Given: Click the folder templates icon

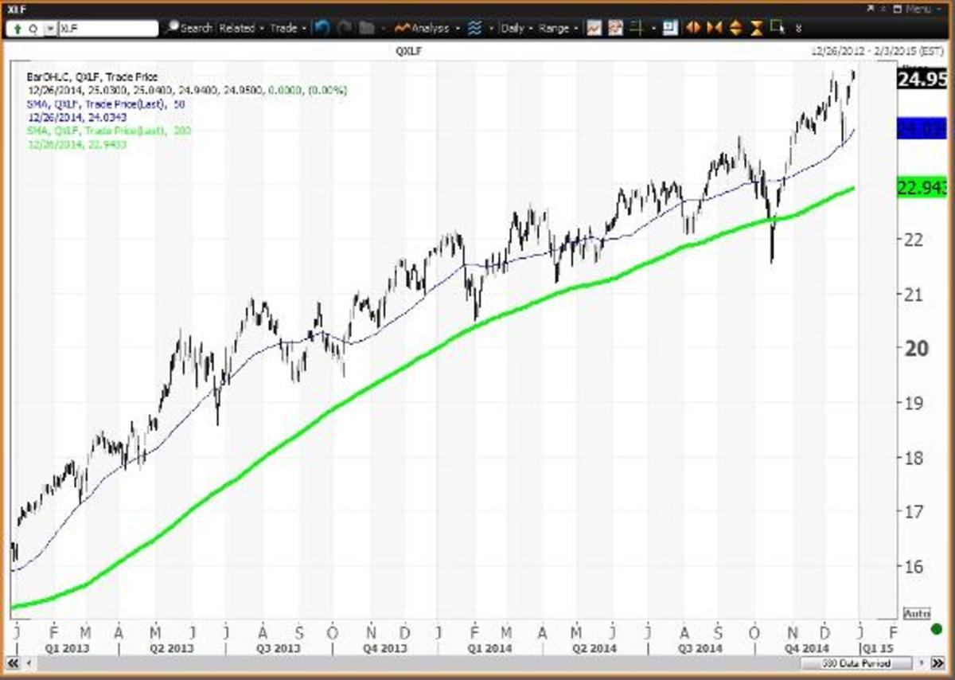Looking at the screenshot, I should click(x=367, y=28).
